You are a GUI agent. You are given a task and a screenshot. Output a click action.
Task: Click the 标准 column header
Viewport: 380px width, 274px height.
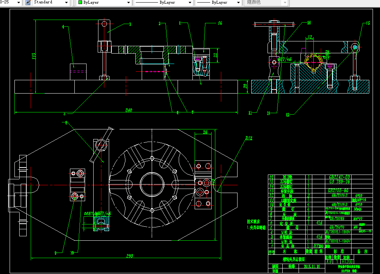[x=338, y=252]
